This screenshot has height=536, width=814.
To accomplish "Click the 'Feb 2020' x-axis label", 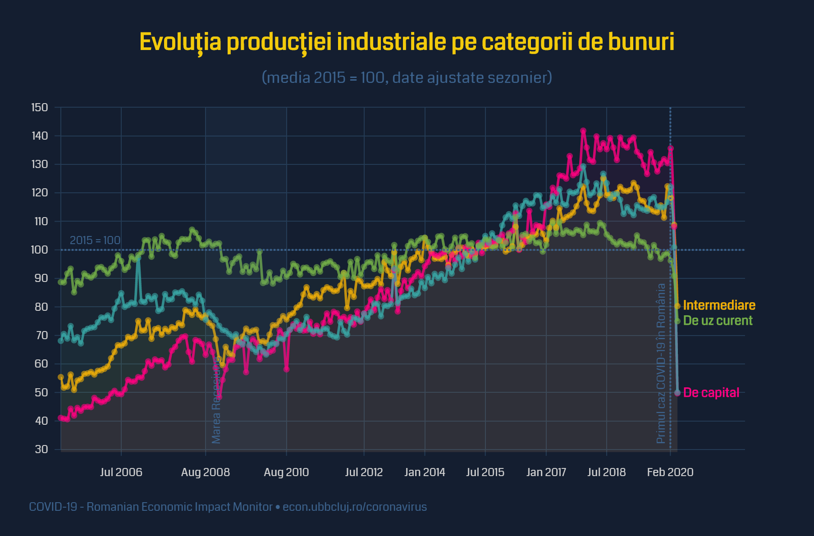I will point(670,472).
